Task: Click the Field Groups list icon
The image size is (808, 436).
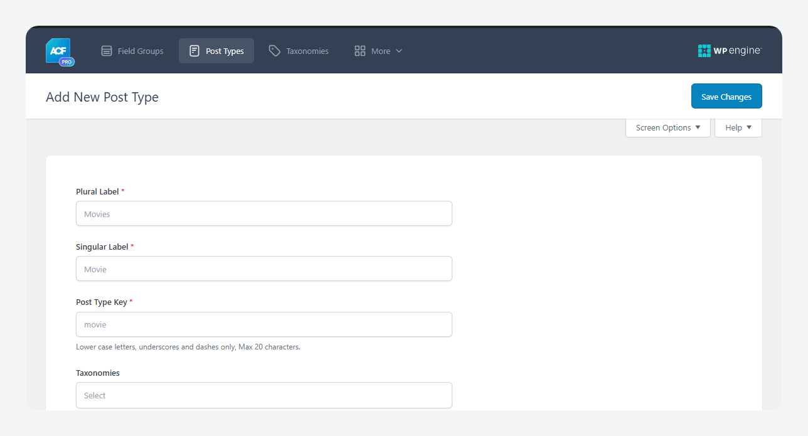Action: (x=107, y=51)
